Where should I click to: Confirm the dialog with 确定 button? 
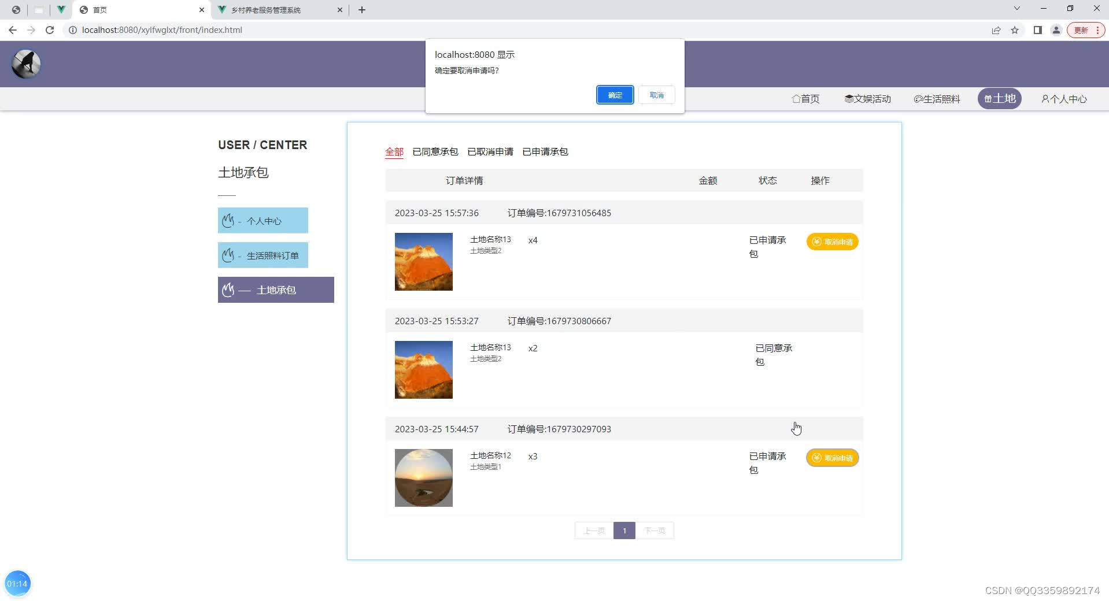tap(615, 95)
